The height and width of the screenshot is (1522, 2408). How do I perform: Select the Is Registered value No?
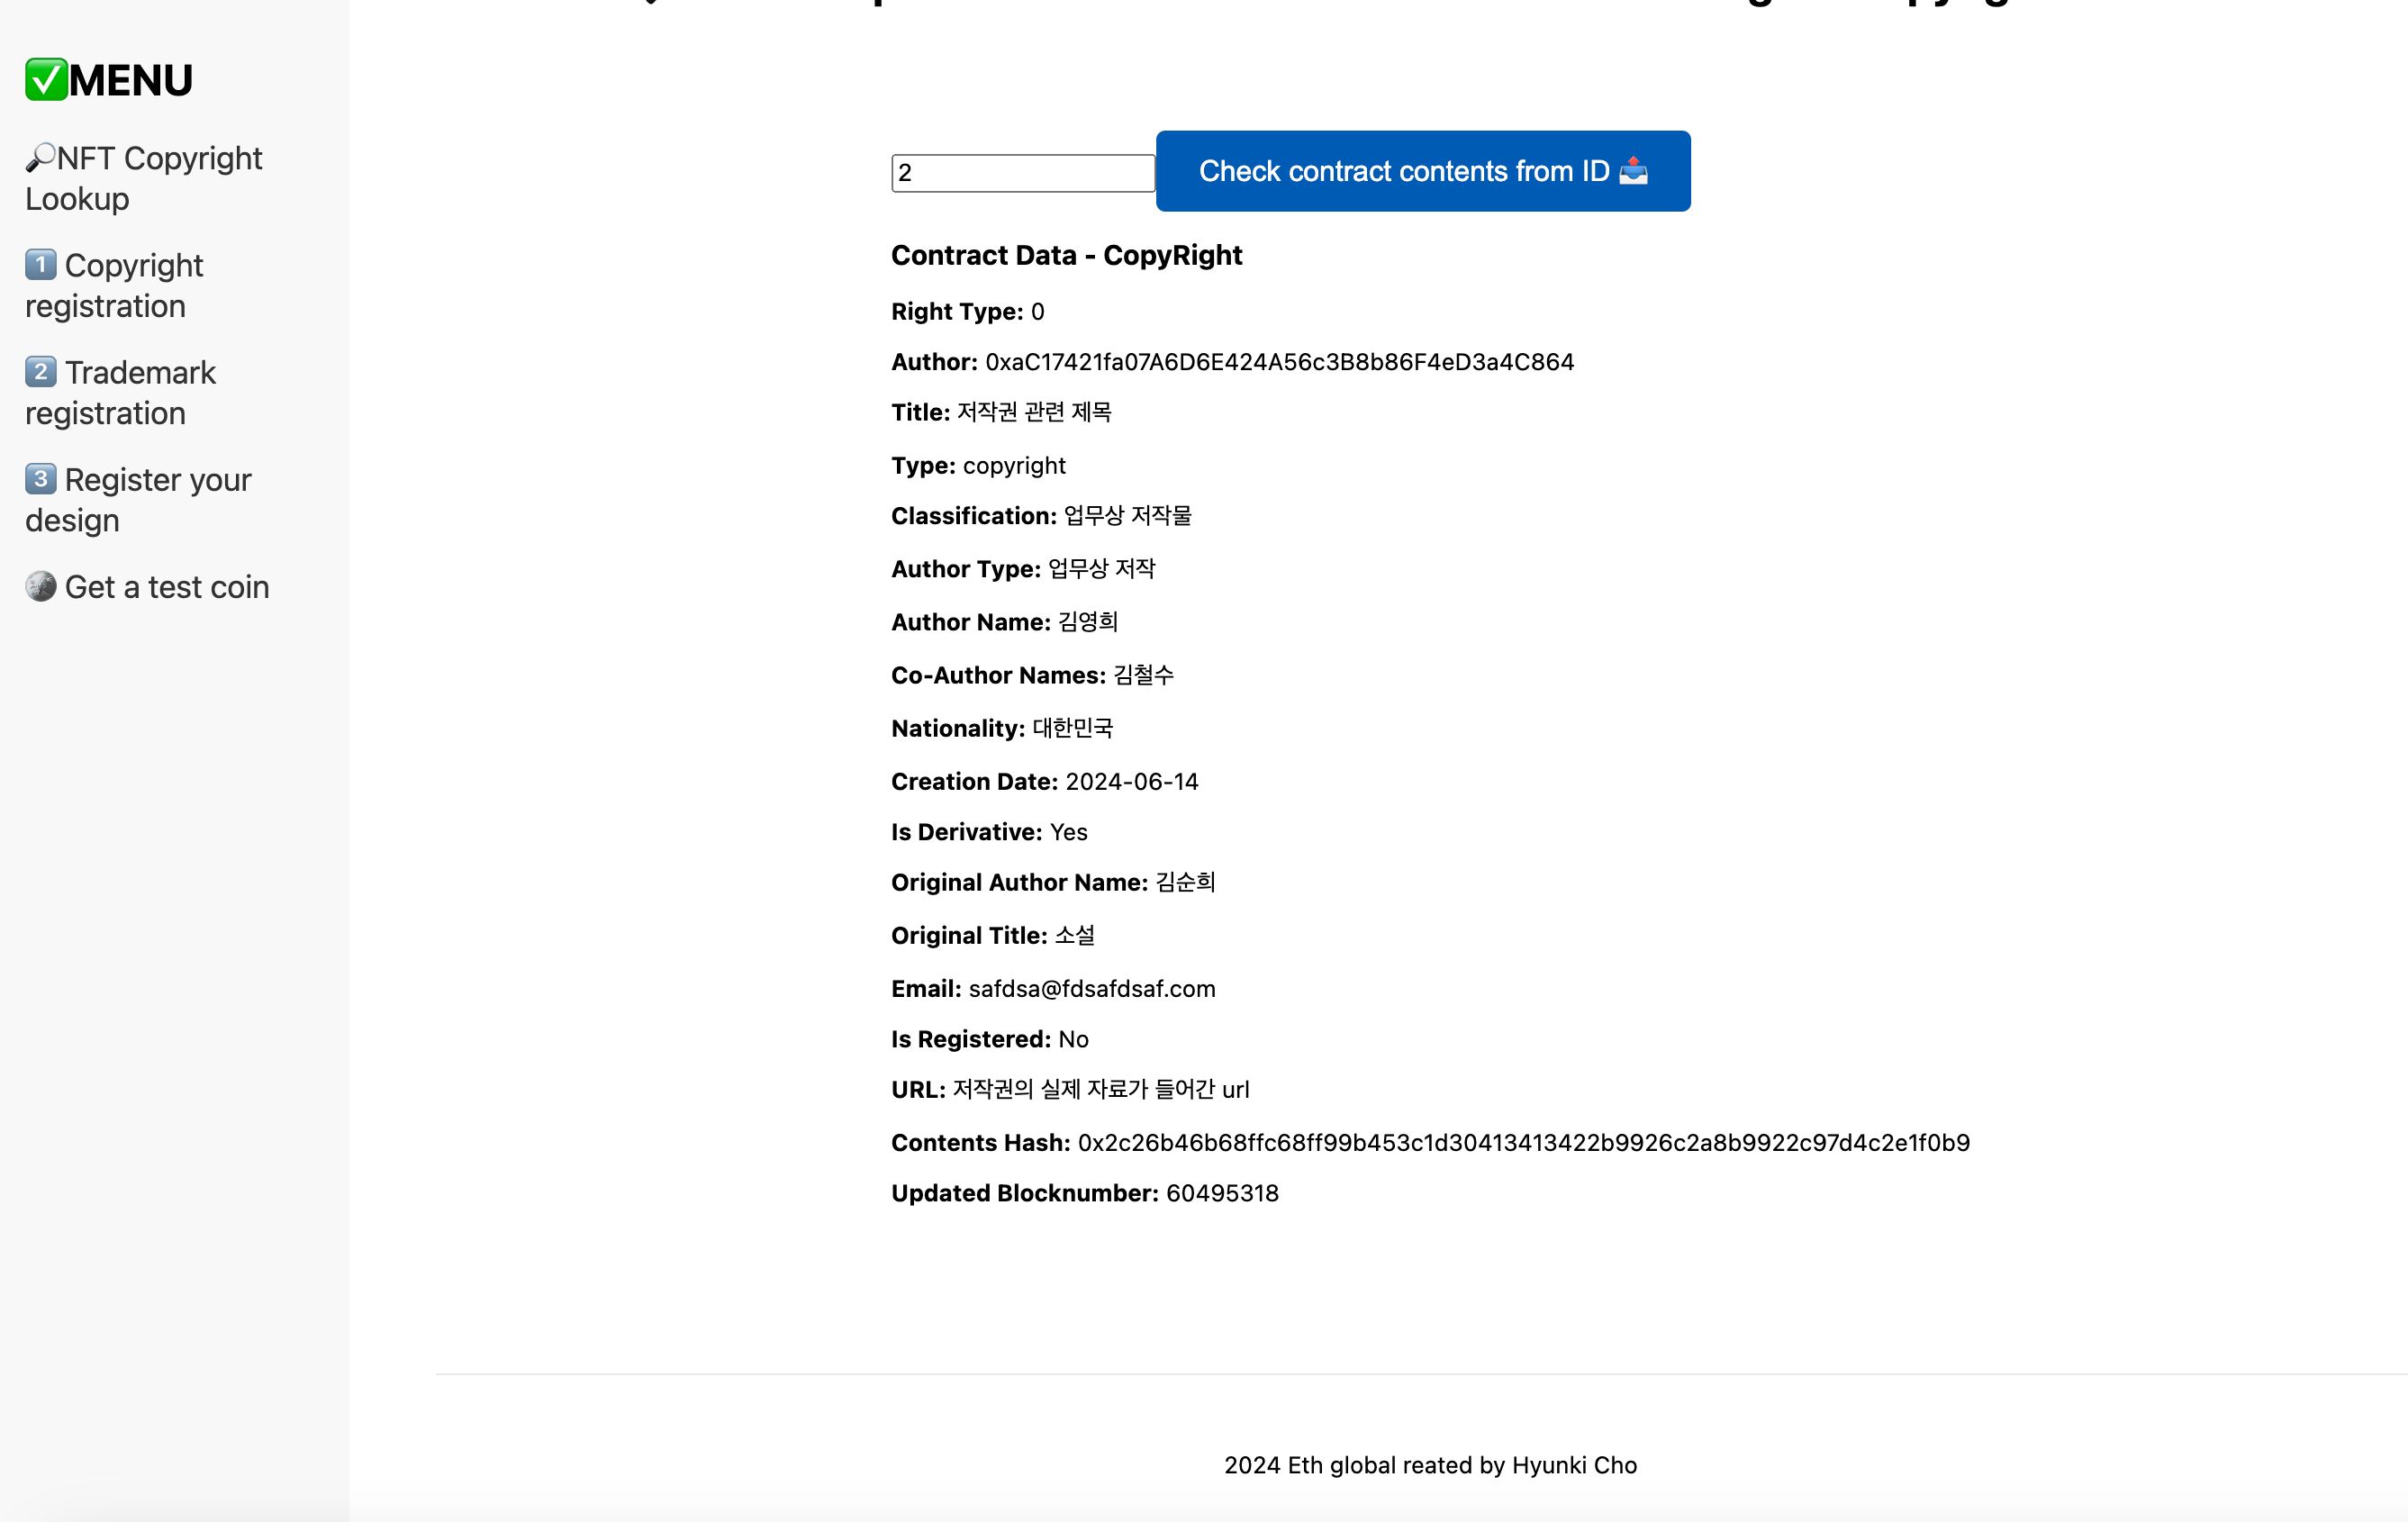coord(1073,1039)
